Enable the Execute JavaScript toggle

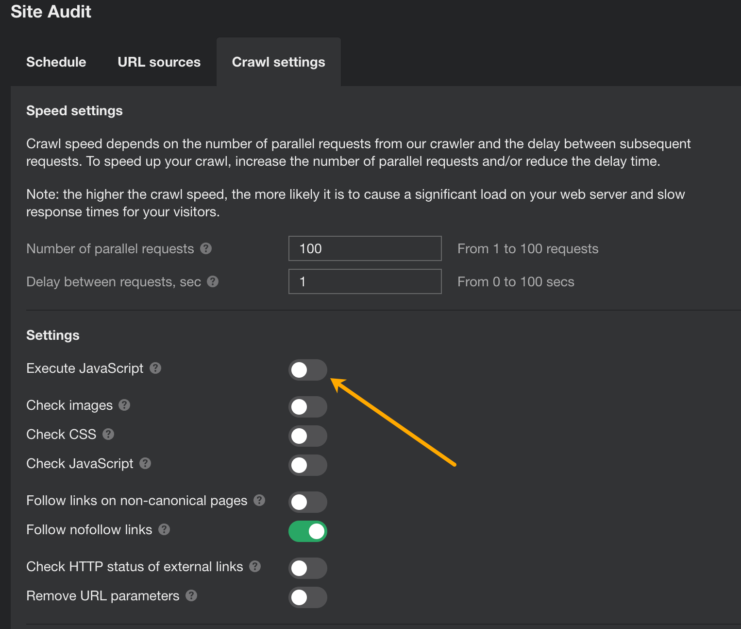click(x=308, y=370)
